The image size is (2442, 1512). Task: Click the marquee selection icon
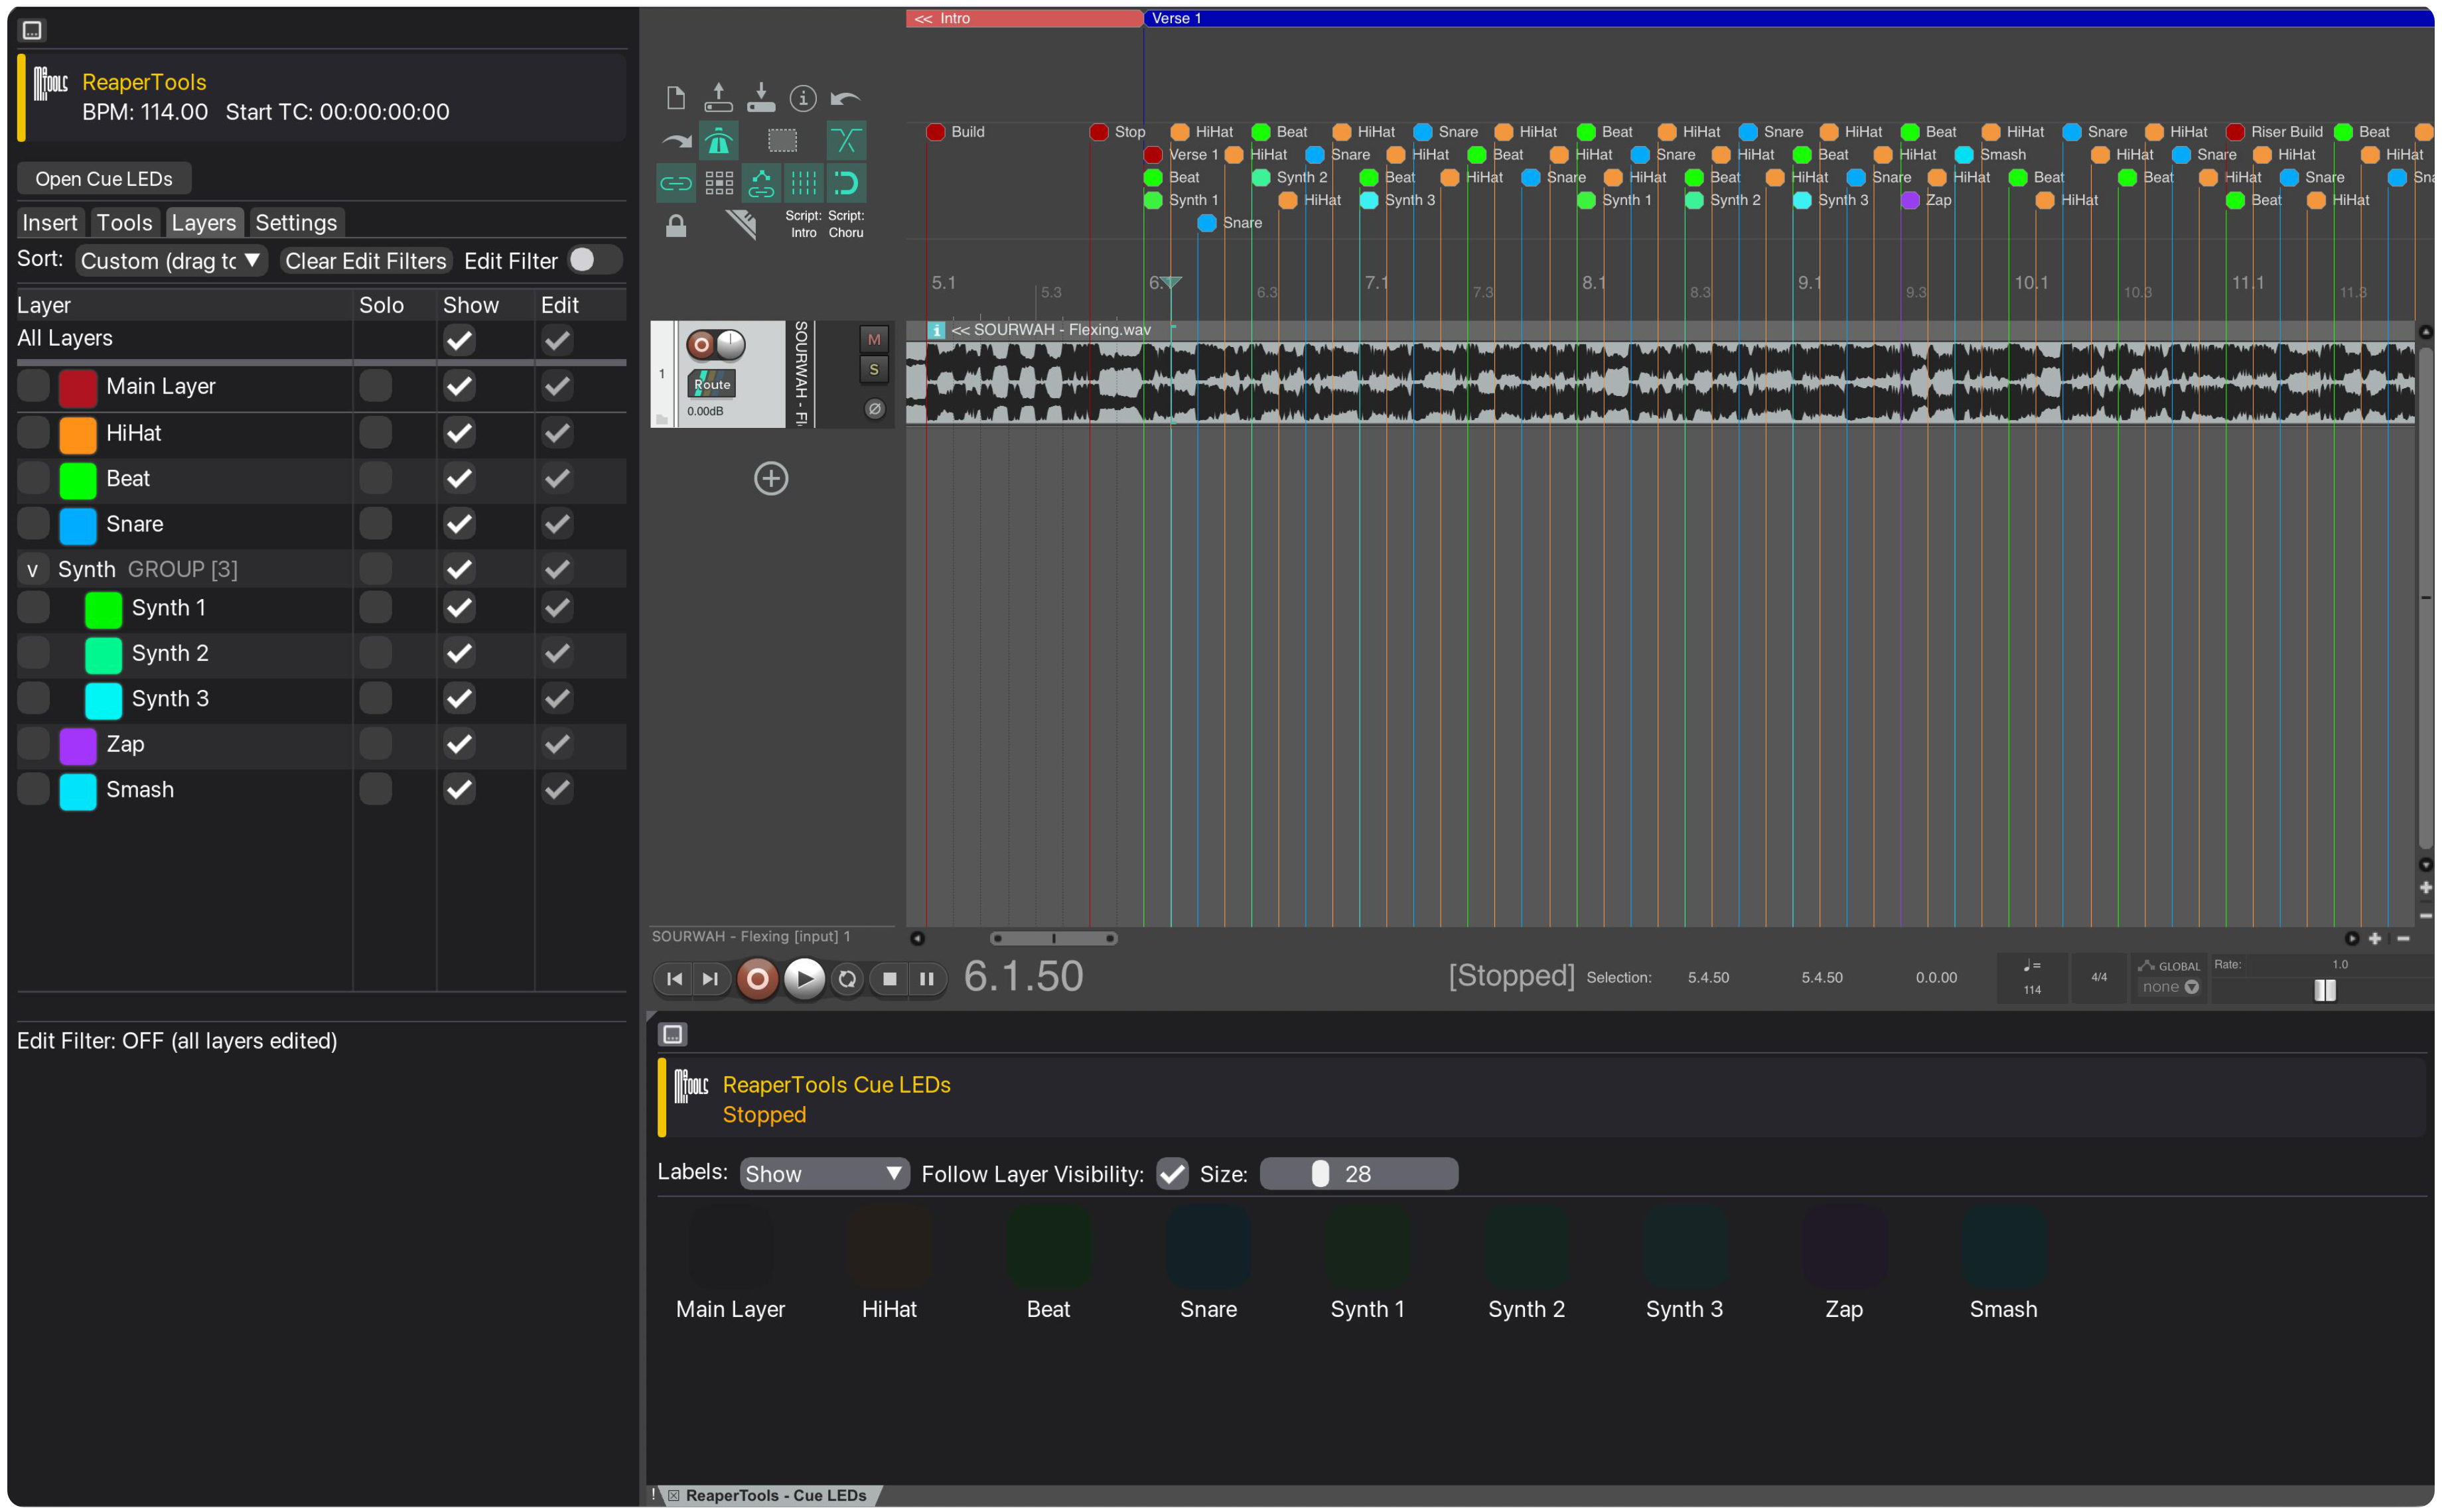tap(783, 141)
